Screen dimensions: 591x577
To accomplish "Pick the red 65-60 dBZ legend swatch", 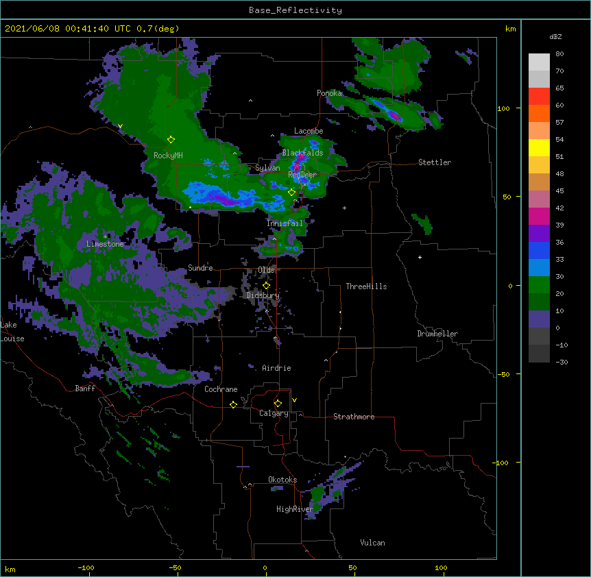I will pos(539,96).
